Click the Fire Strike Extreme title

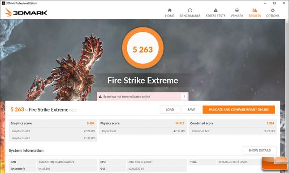click(x=143, y=80)
